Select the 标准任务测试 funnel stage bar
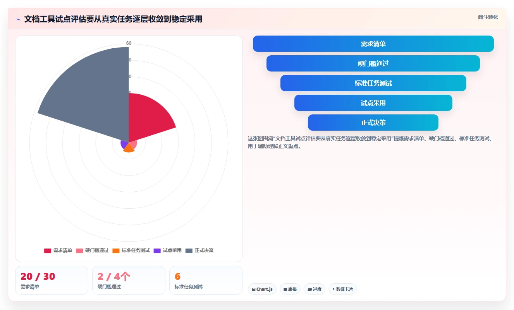 point(373,83)
